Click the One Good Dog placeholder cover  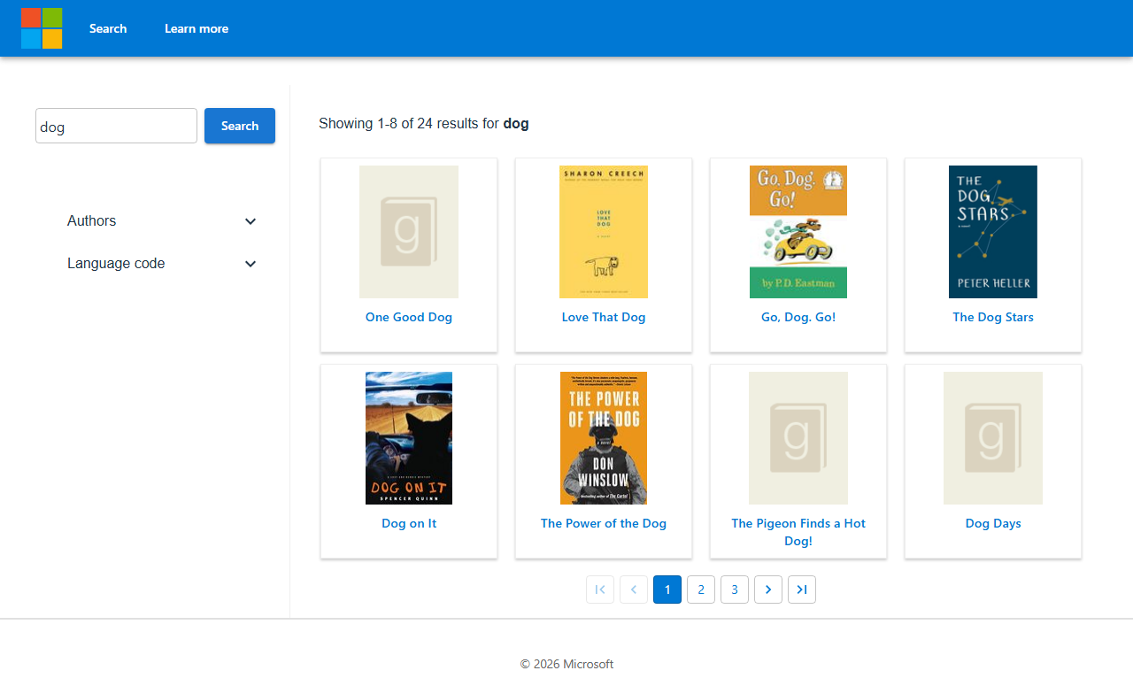(409, 232)
